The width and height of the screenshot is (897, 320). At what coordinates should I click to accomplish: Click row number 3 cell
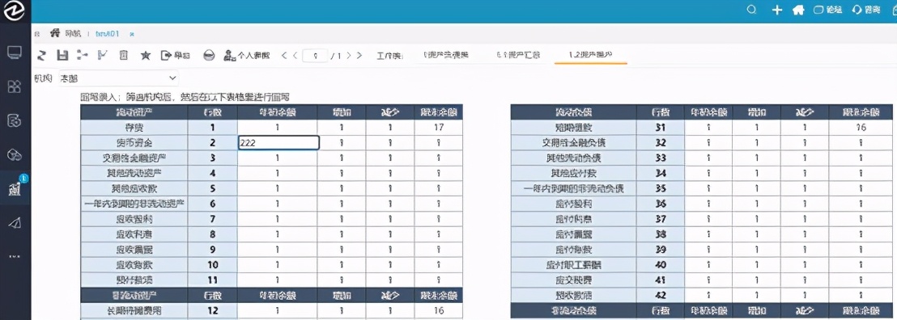(213, 158)
